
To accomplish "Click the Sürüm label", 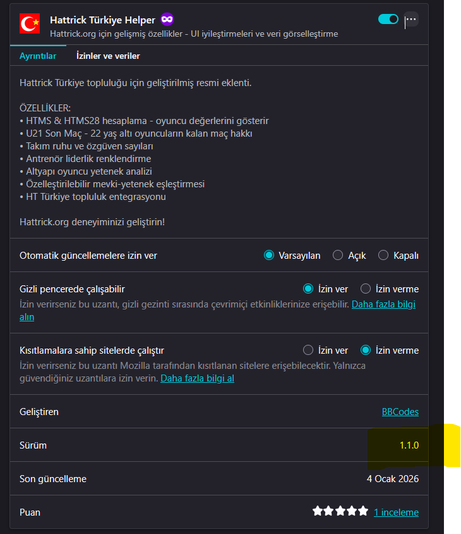I will (33, 445).
